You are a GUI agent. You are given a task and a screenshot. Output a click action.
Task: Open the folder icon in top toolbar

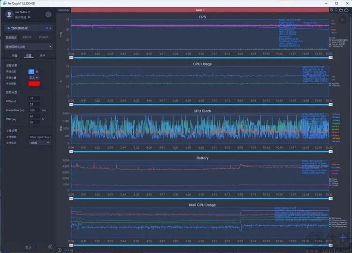click(341, 10)
